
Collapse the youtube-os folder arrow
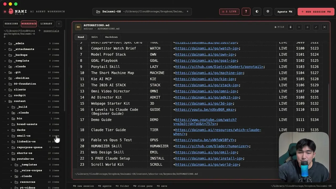(8, 159)
